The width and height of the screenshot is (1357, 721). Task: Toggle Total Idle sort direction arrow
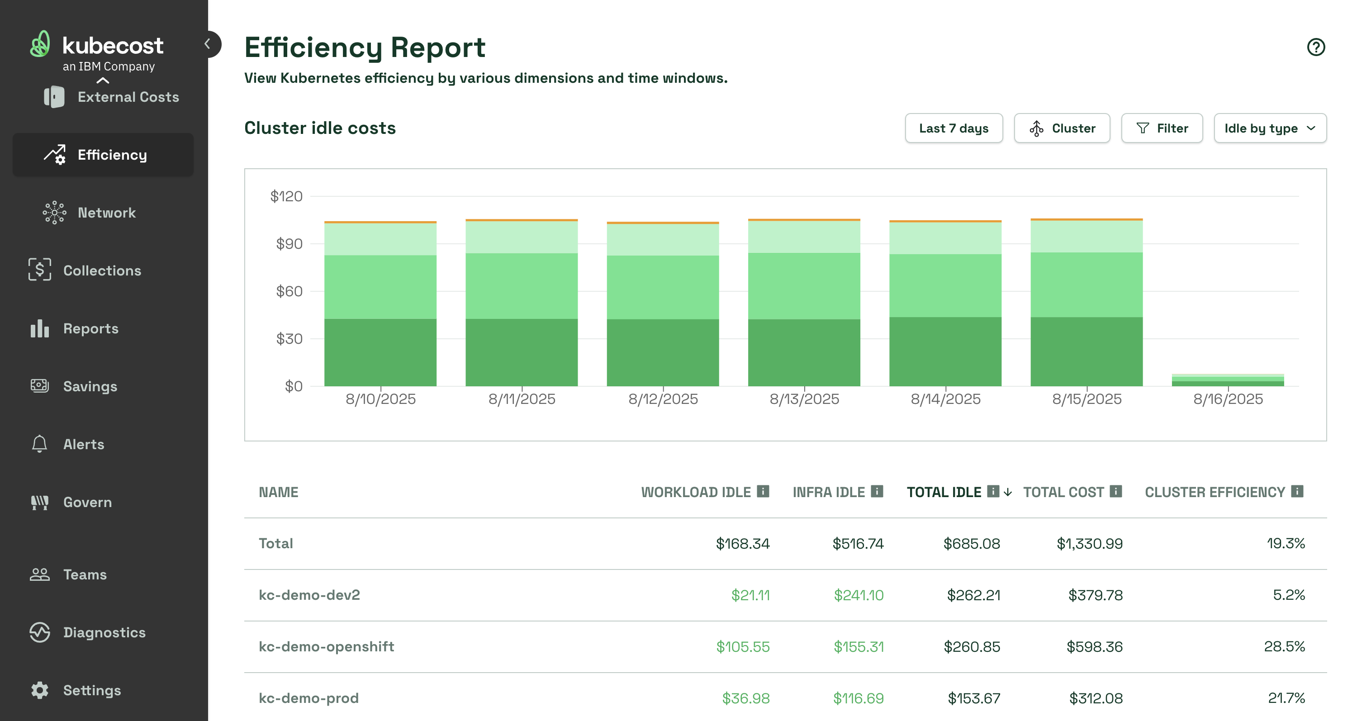point(1008,492)
